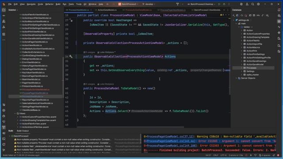Viewport: 283px width, 159px height.
Task: Open the Search Everywhere magnifier icon
Action: [x=252, y=4]
